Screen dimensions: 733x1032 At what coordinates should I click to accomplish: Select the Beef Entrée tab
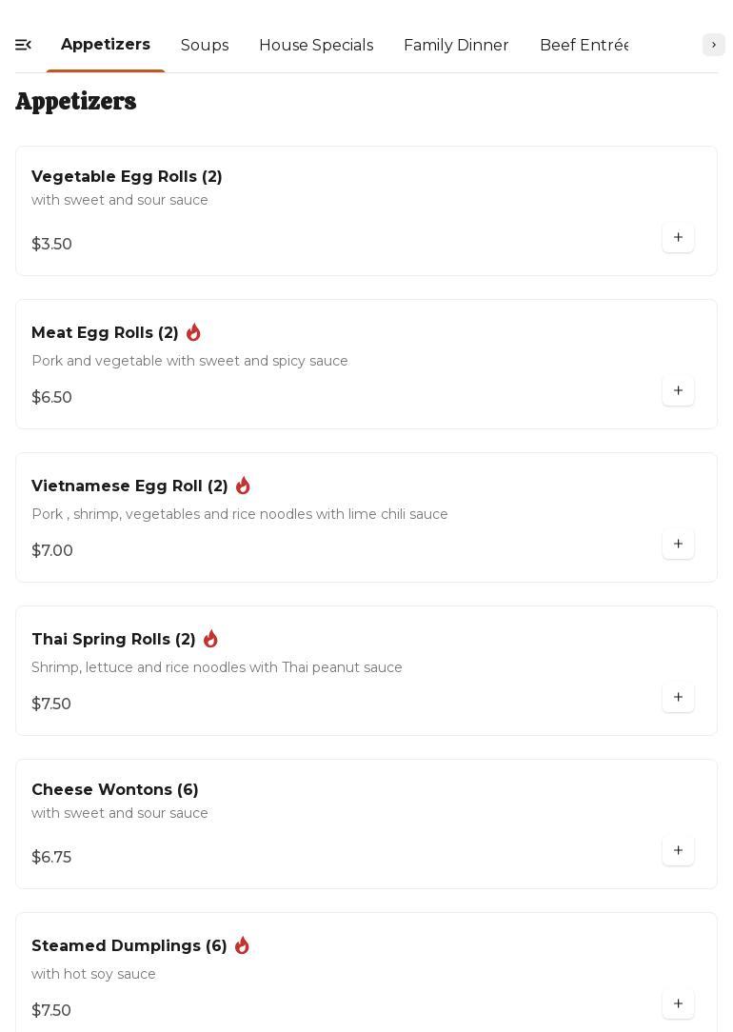point(583,46)
